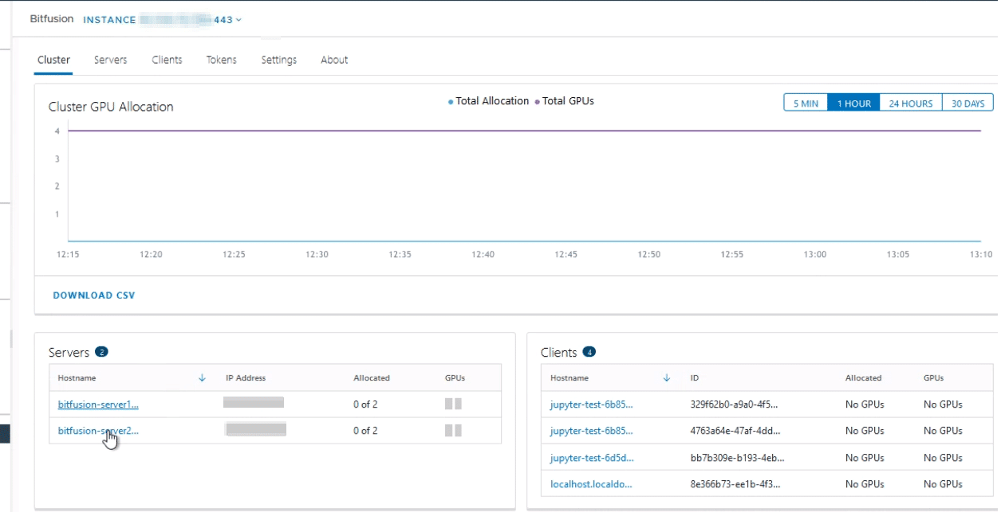Open the jupyter-test-6d5d... client link
The width and height of the screenshot is (1001, 512).
click(x=591, y=458)
